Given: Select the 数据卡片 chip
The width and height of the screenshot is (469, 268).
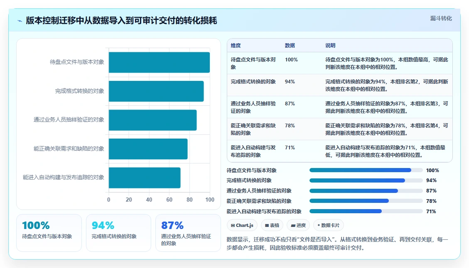Looking at the screenshot, I should [329, 225].
